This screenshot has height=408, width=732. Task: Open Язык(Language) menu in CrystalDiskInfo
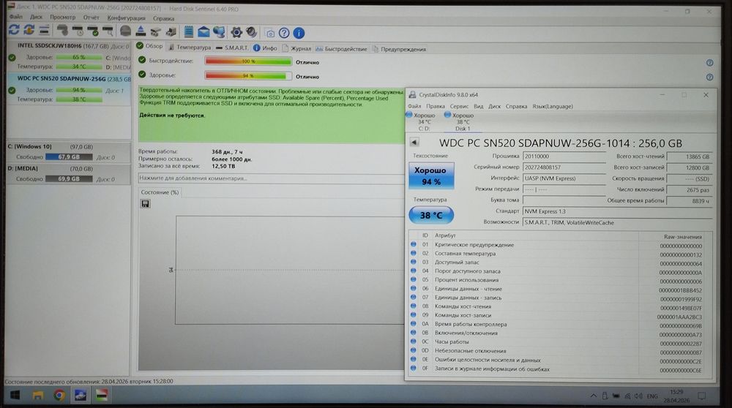553,106
